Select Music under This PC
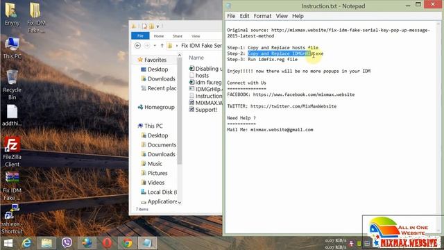The width and height of the screenshot is (444, 250). (151, 164)
